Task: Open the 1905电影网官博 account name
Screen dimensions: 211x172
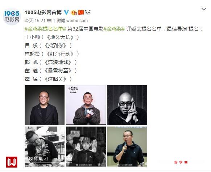Action: (43, 12)
